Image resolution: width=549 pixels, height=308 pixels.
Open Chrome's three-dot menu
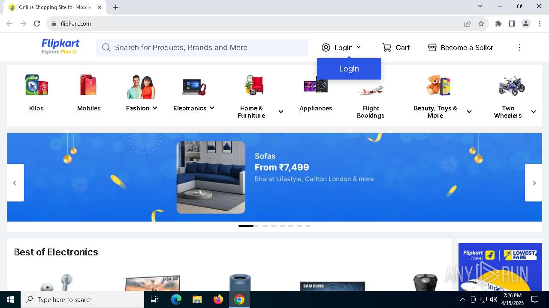[x=540, y=24]
